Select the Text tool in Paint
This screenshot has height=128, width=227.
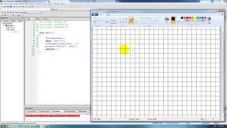126,19
